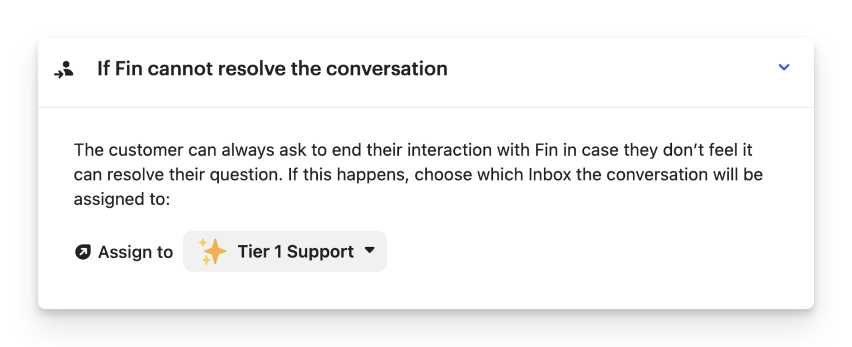Click the word 'conversation' in the heading

click(387, 69)
